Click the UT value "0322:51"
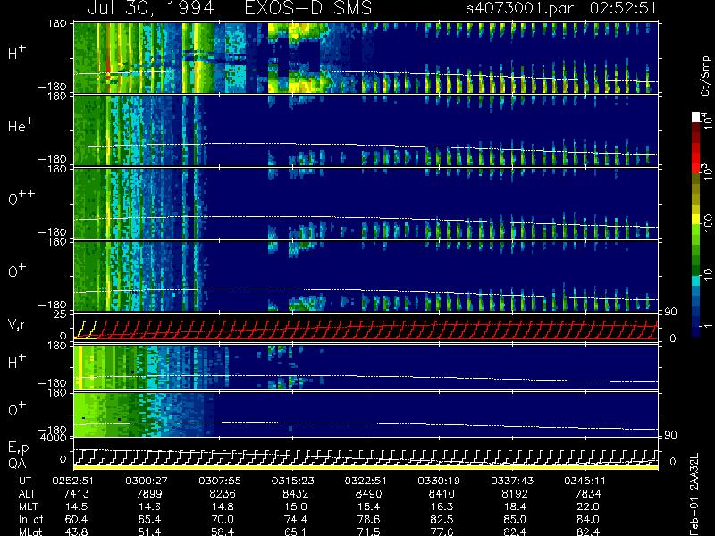This screenshot has height=536, width=715. click(366, 481)
